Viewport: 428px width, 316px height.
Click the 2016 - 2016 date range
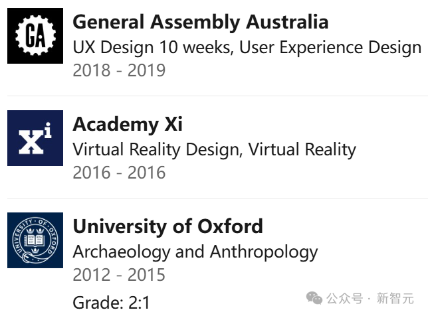tap(119, 172)
